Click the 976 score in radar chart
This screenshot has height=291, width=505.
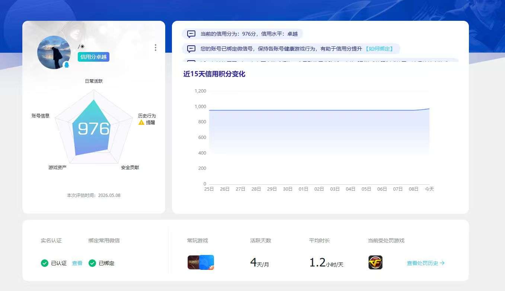(x=93, y=129)
